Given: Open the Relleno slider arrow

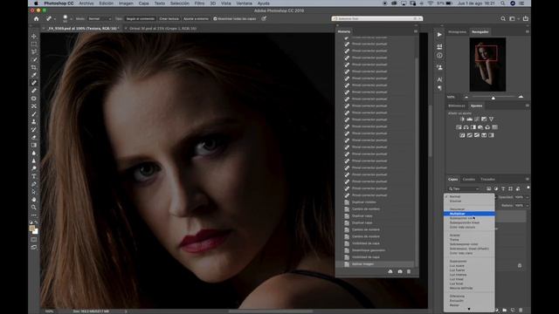Looking at the screenshot, I should [528, 206].
